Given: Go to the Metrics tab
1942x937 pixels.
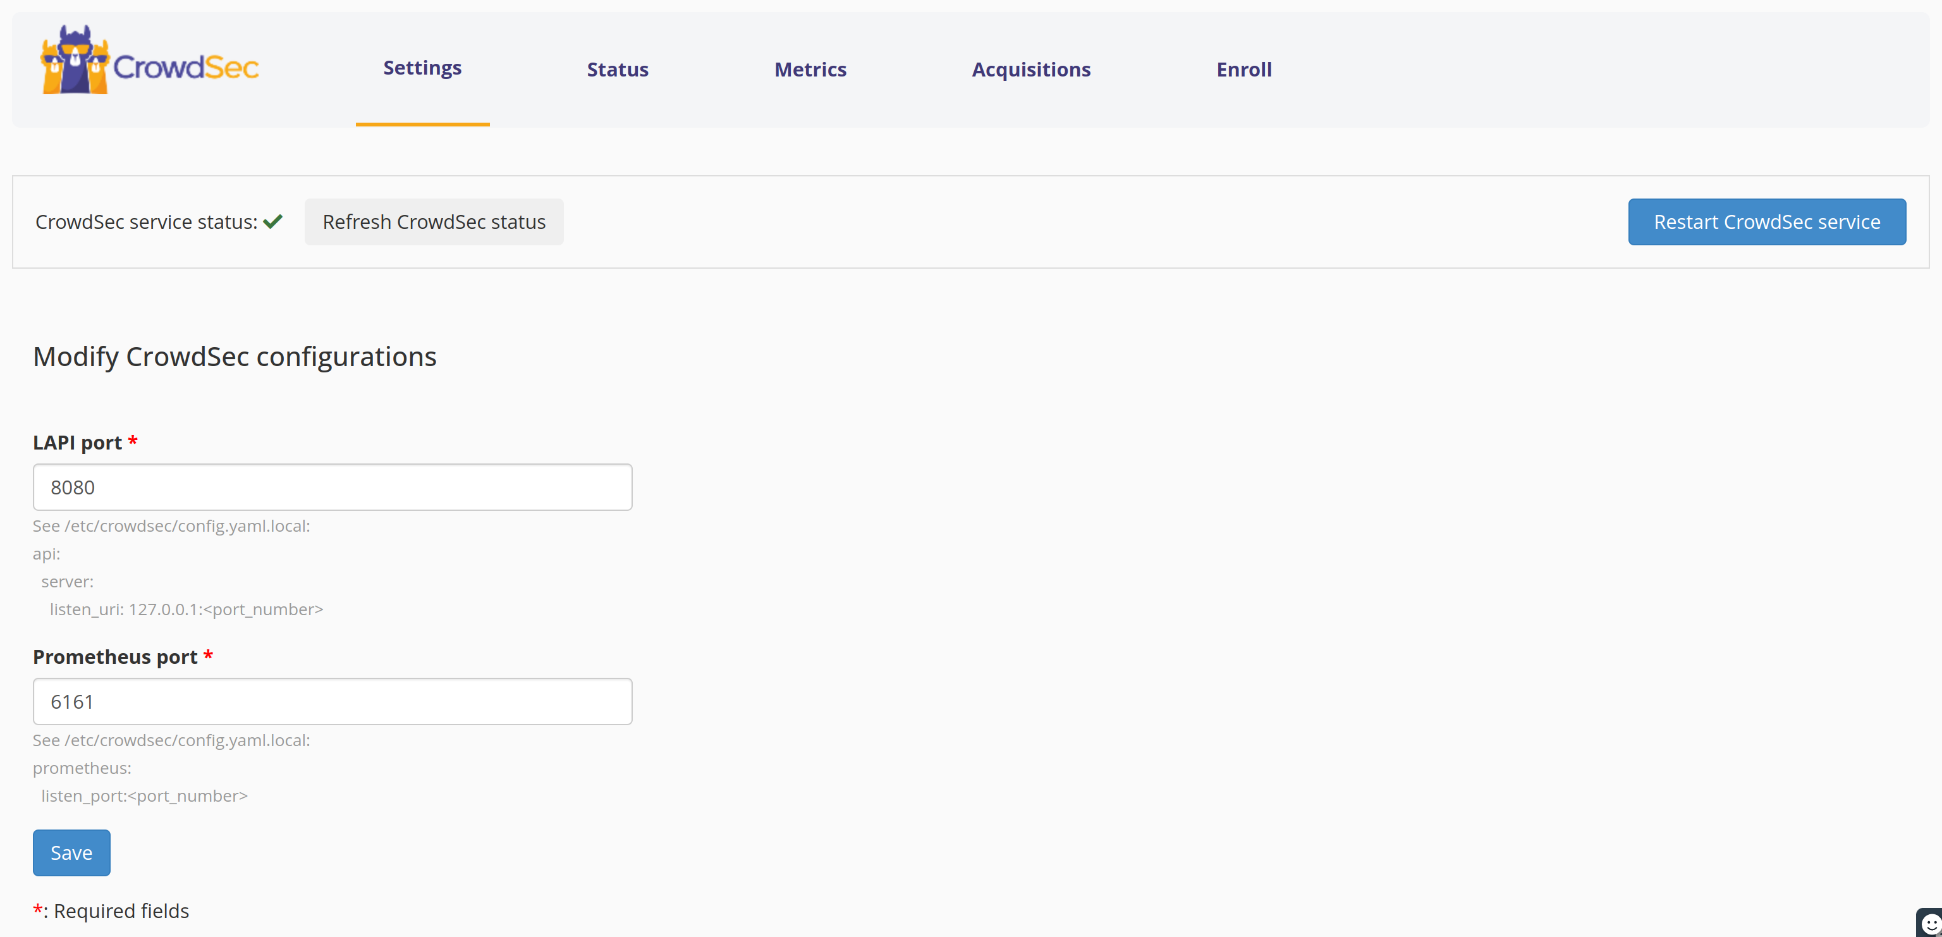Looking at the screenshot, I should [x=810, y=70].
